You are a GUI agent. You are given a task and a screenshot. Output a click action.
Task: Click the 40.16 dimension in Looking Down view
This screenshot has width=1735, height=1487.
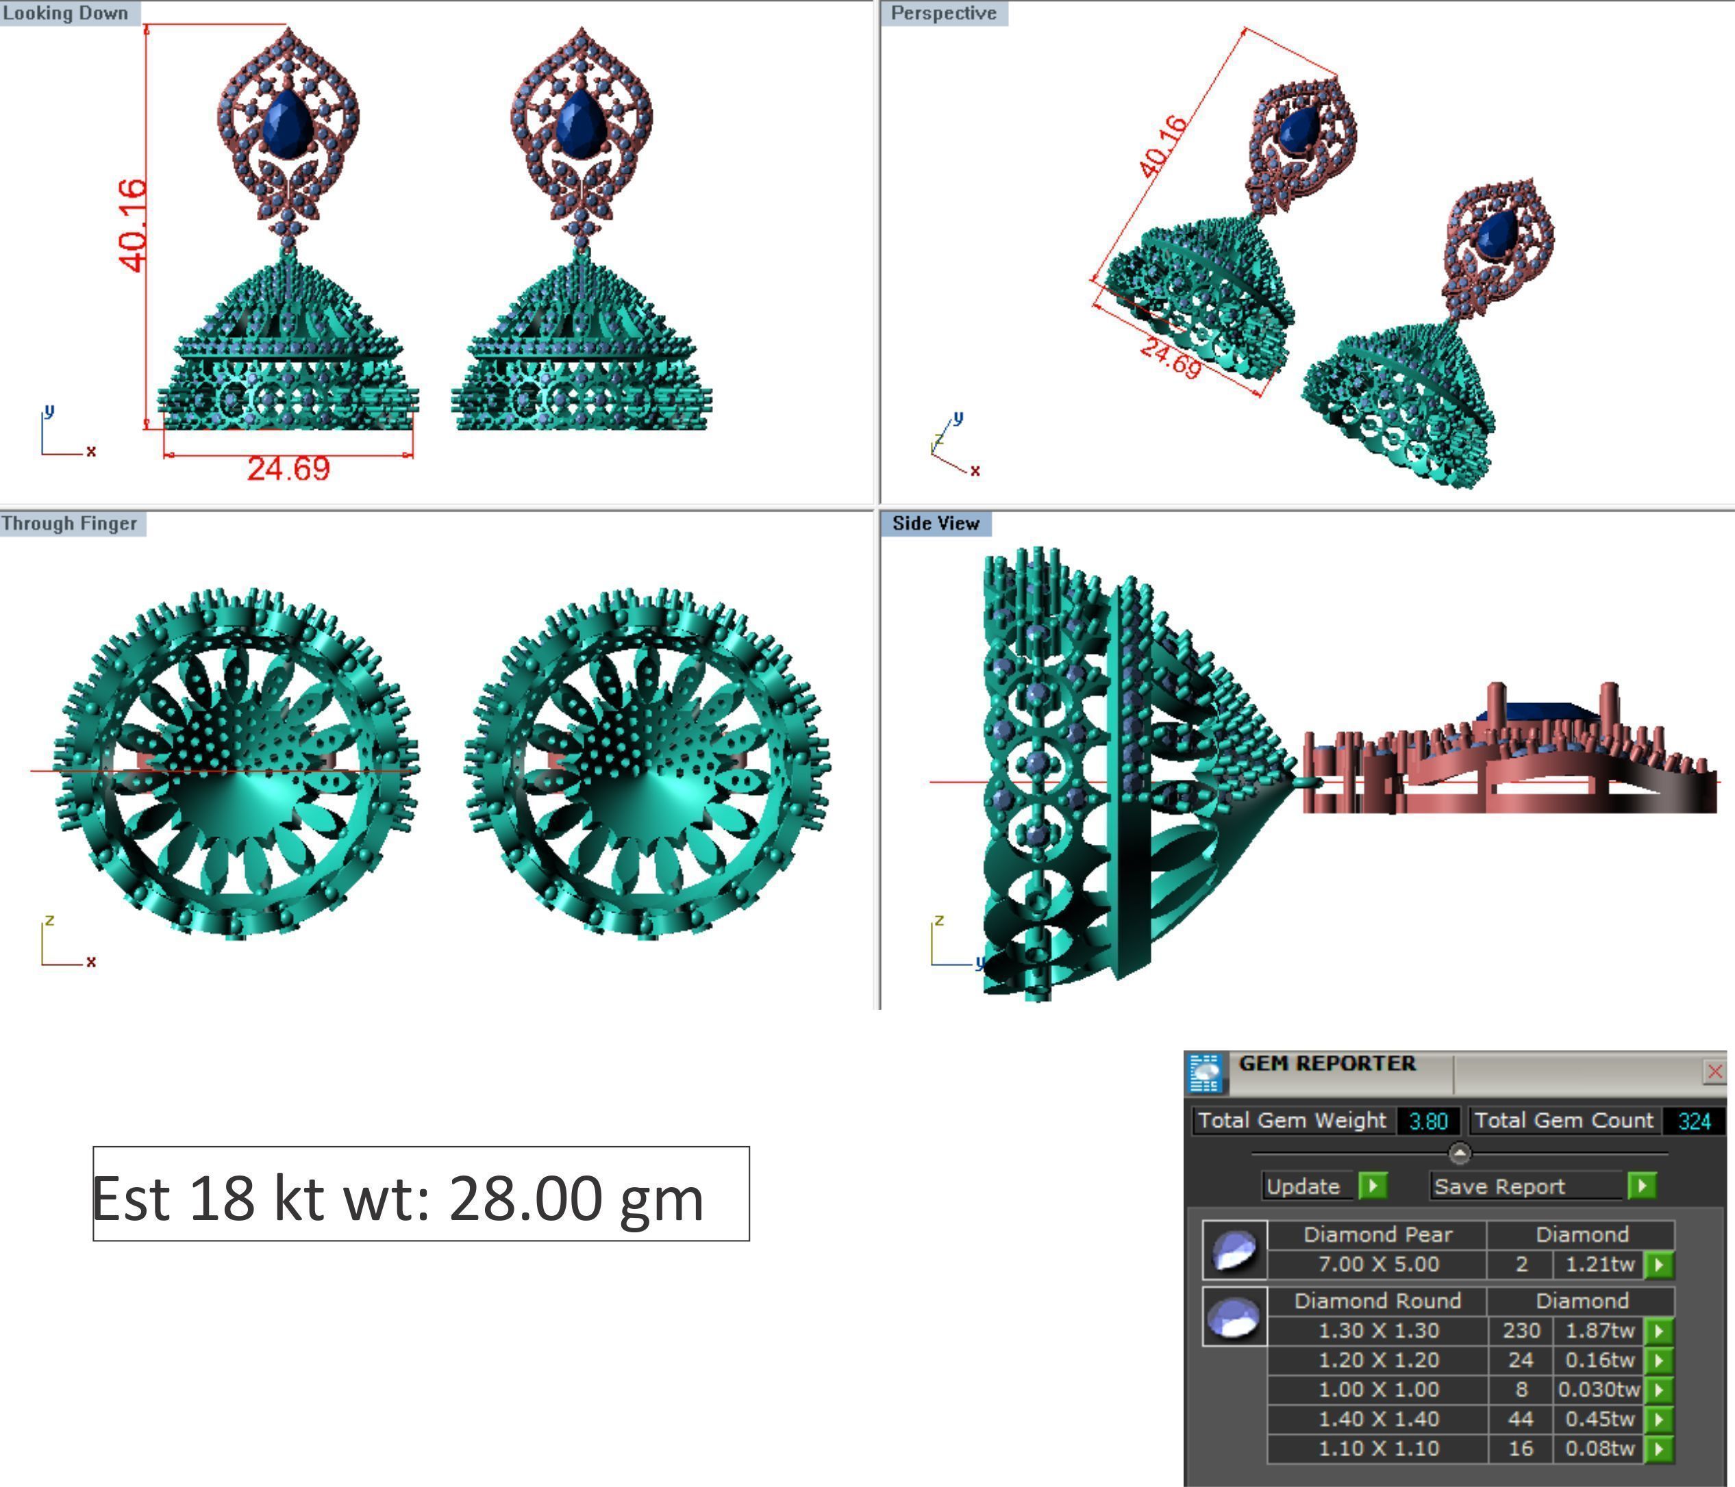pos(132,225)
